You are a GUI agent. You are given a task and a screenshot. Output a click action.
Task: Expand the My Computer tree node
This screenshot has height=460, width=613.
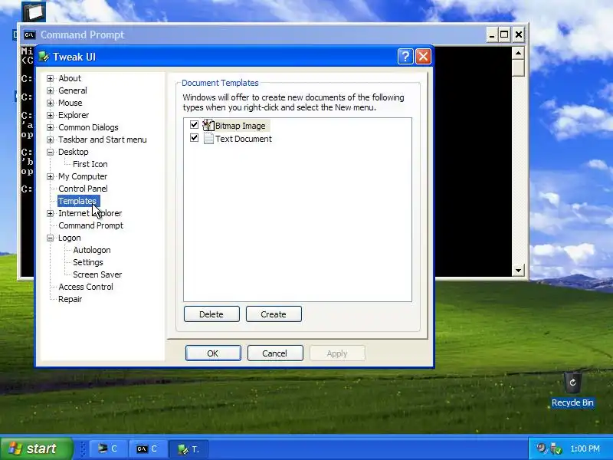50,177
